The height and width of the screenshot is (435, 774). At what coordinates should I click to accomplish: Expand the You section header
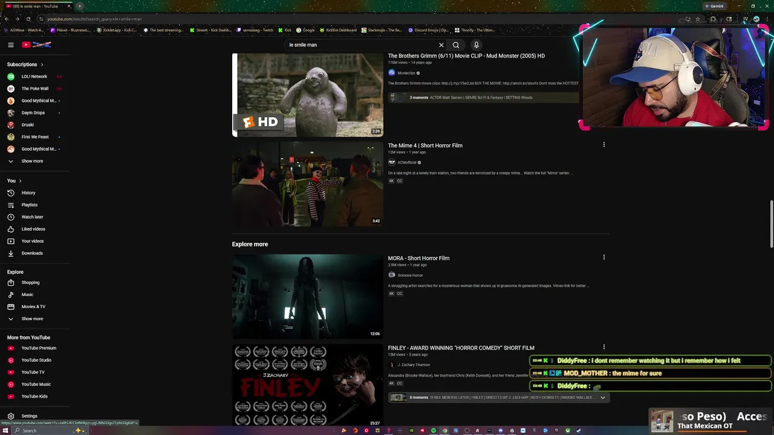[x=15, y=181]
